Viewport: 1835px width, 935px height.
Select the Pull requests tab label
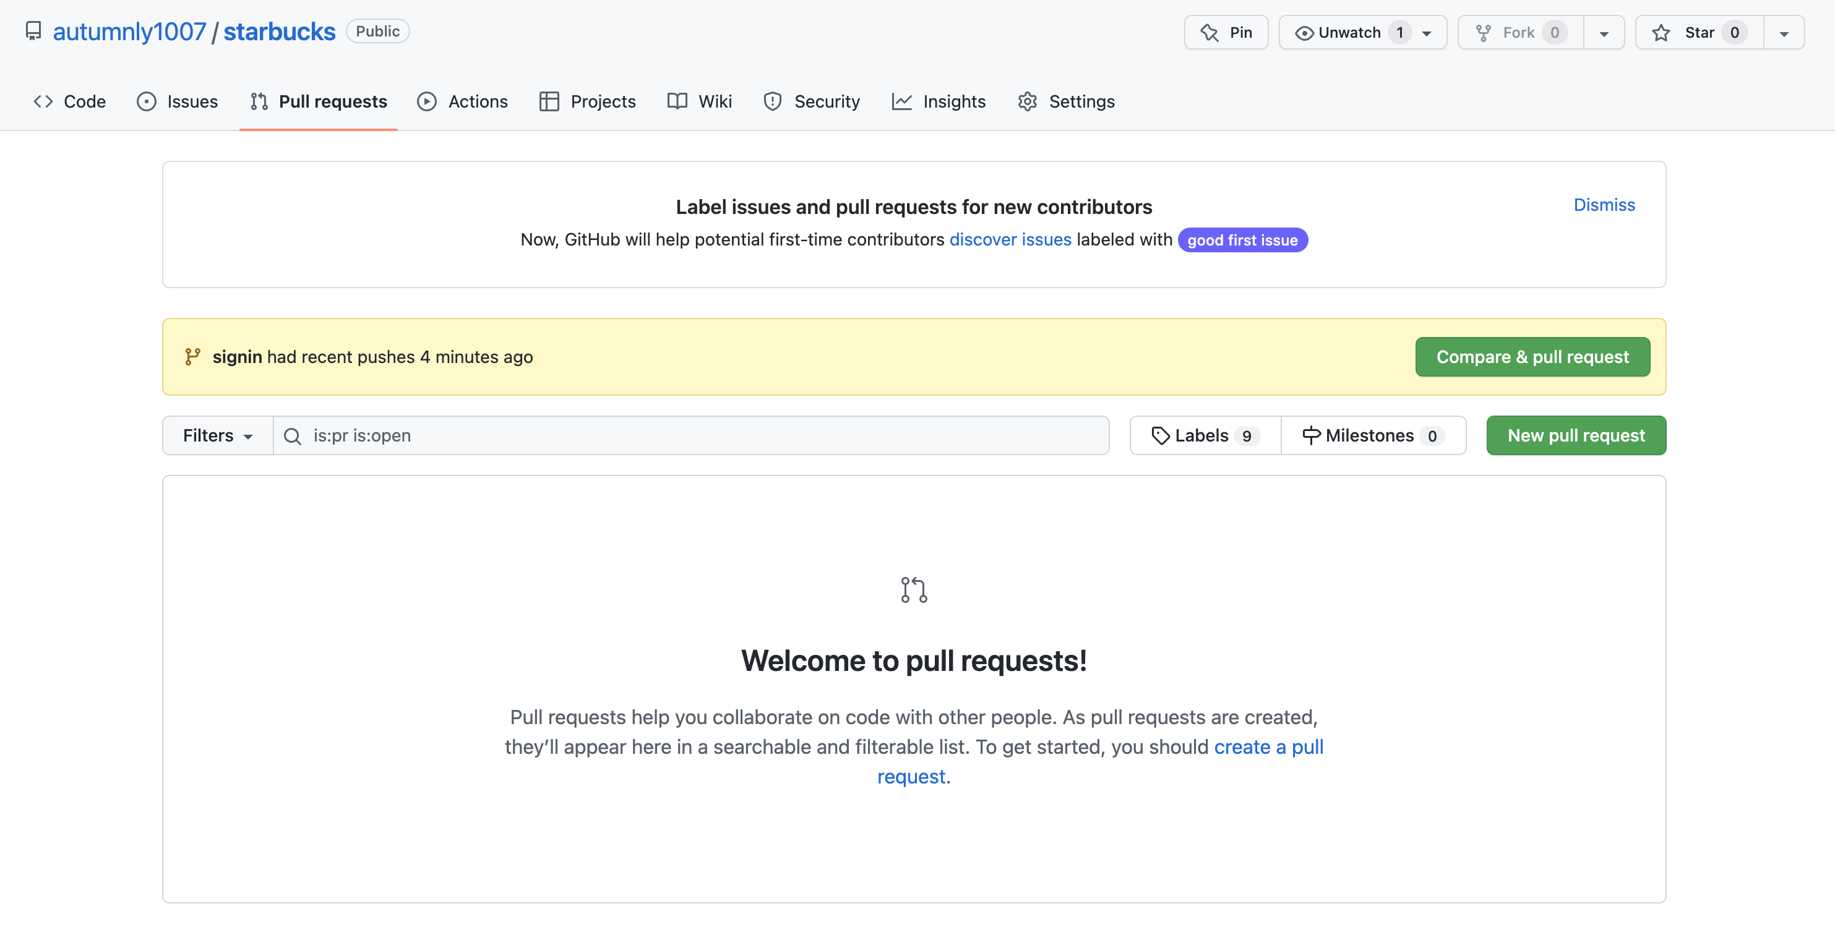[333, 102]
